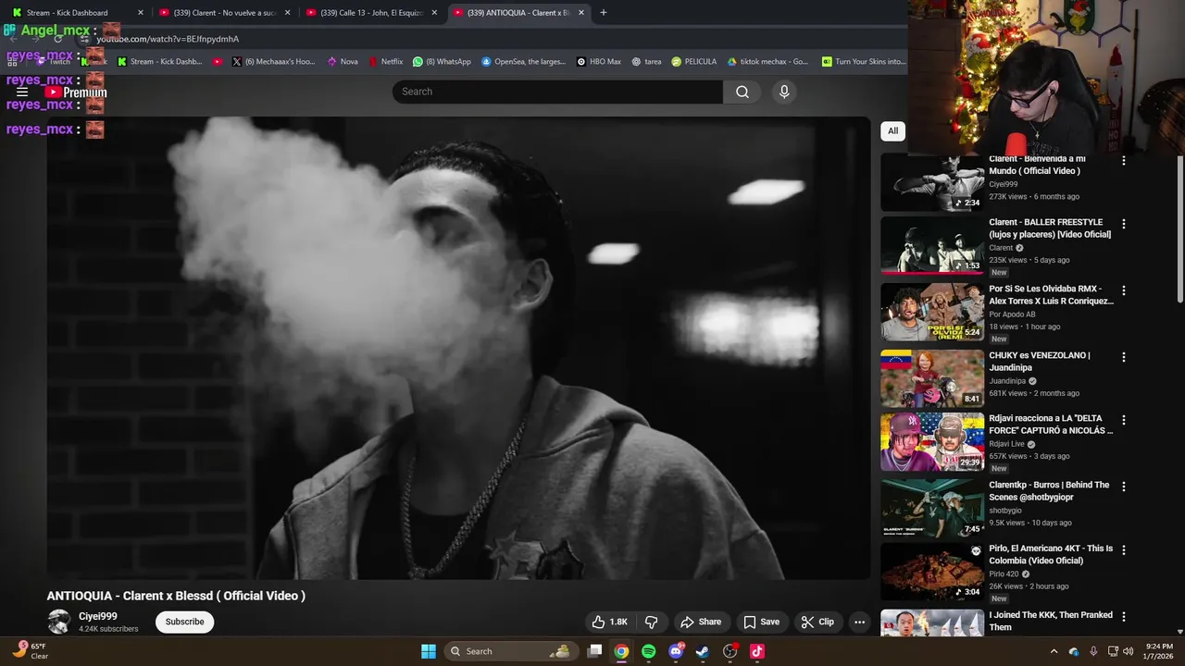Screen dimensions: 1185x666
Task: Open a new browser tab
Action: 604,12
